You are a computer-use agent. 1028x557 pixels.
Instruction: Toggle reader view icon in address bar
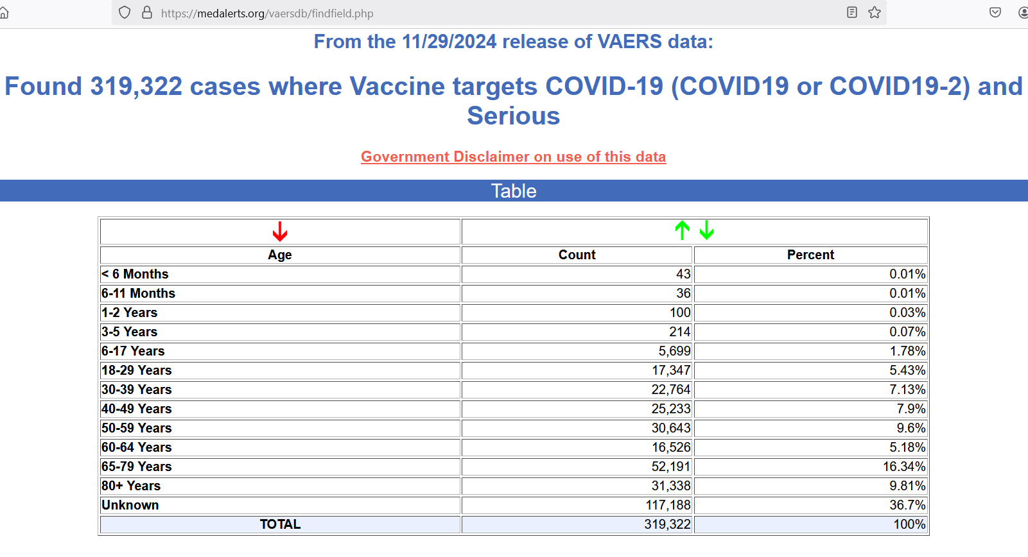pyautogui.click(x=852, y=12)
